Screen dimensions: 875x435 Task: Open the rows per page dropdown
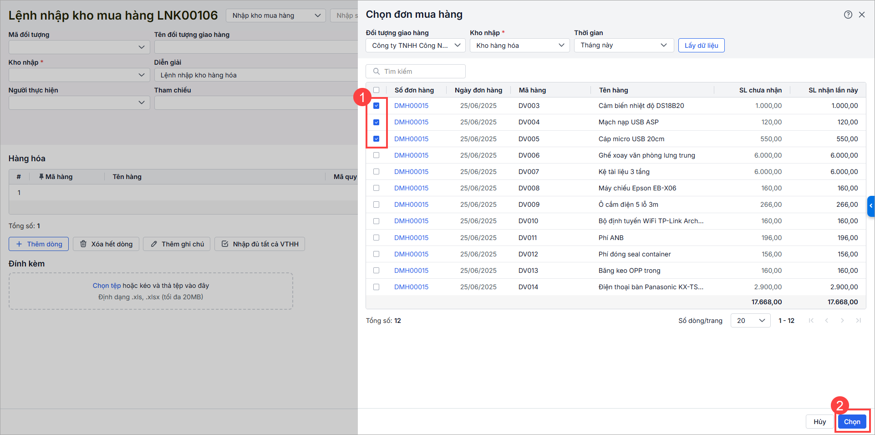click(750, 321)
